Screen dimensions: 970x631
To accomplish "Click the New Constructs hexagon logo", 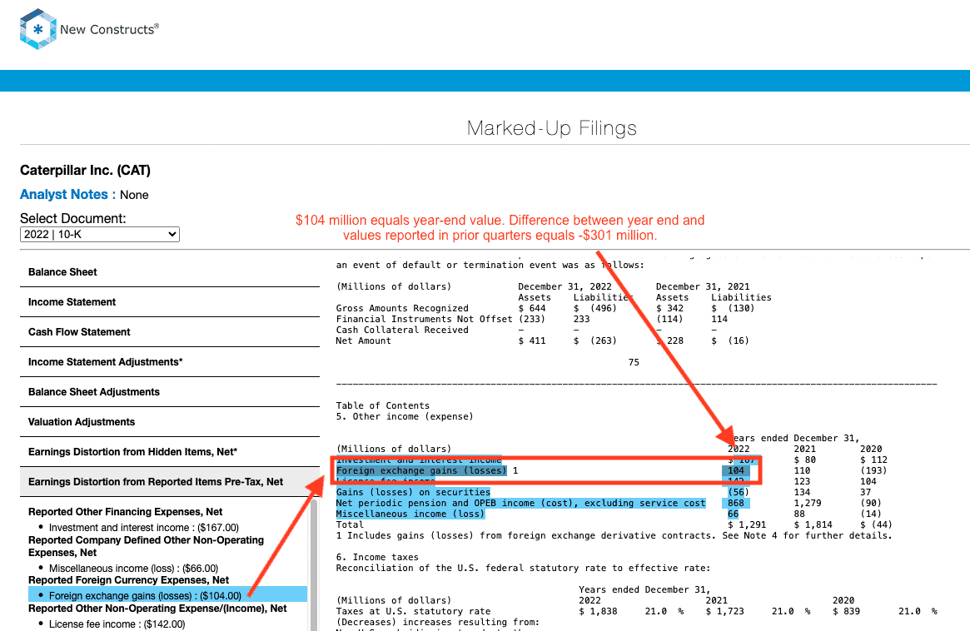I will click(37, 29).
